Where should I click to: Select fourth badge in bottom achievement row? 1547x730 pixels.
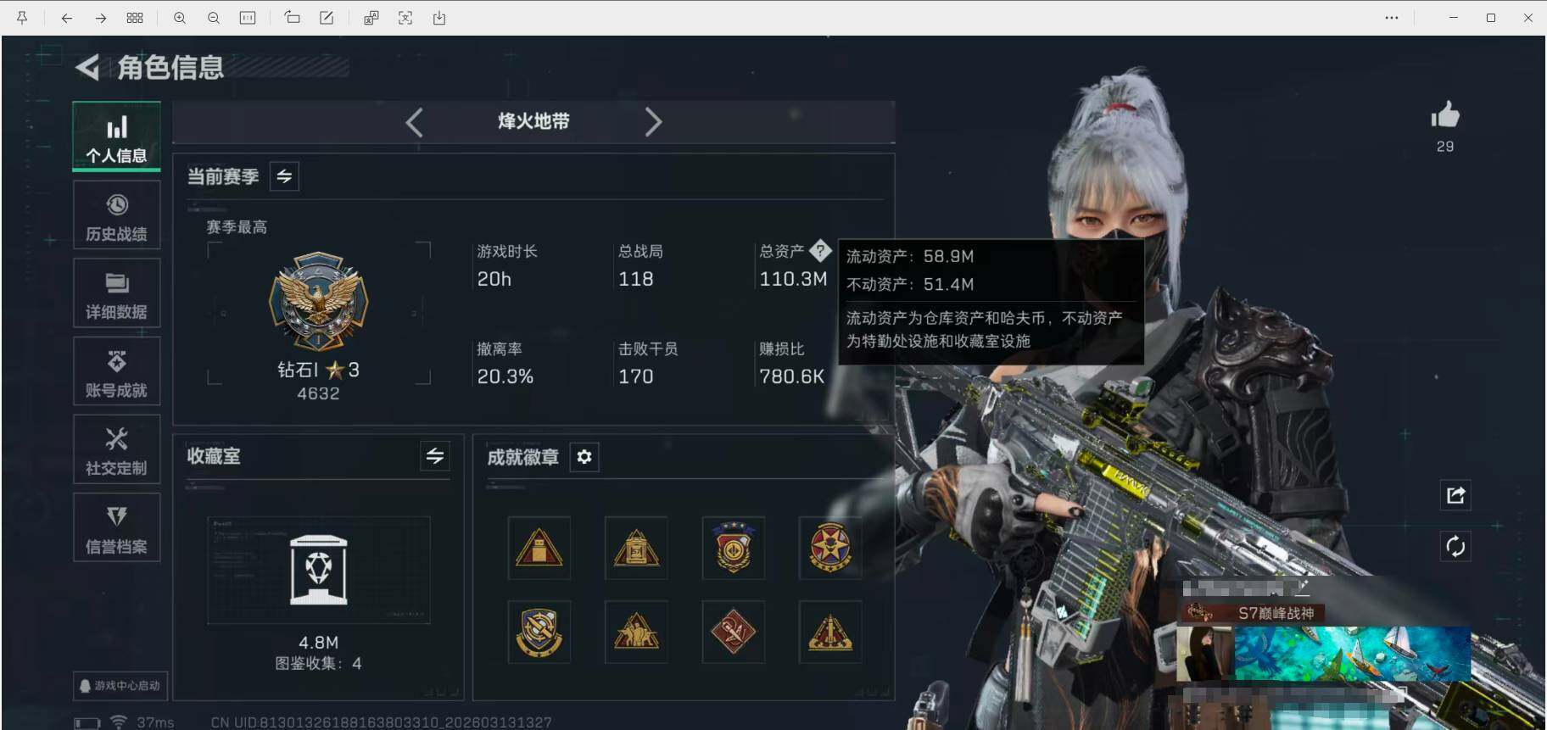[830, 632]
